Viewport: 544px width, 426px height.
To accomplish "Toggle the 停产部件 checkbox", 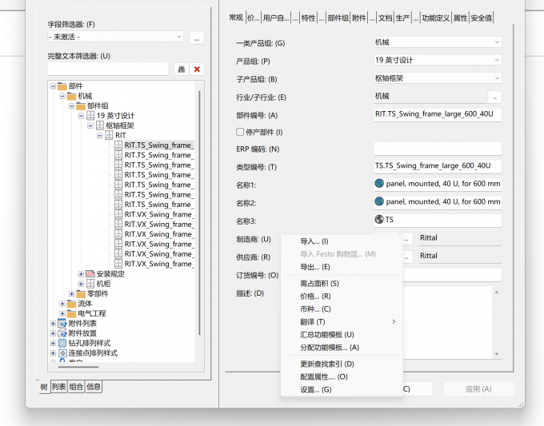I will pyautogui.click(x=240, y=132).
